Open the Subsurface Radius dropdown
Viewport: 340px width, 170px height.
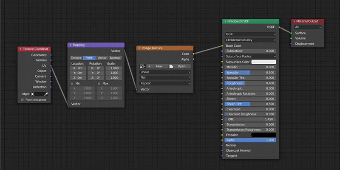pyautogui.click(x=250, y=57)
